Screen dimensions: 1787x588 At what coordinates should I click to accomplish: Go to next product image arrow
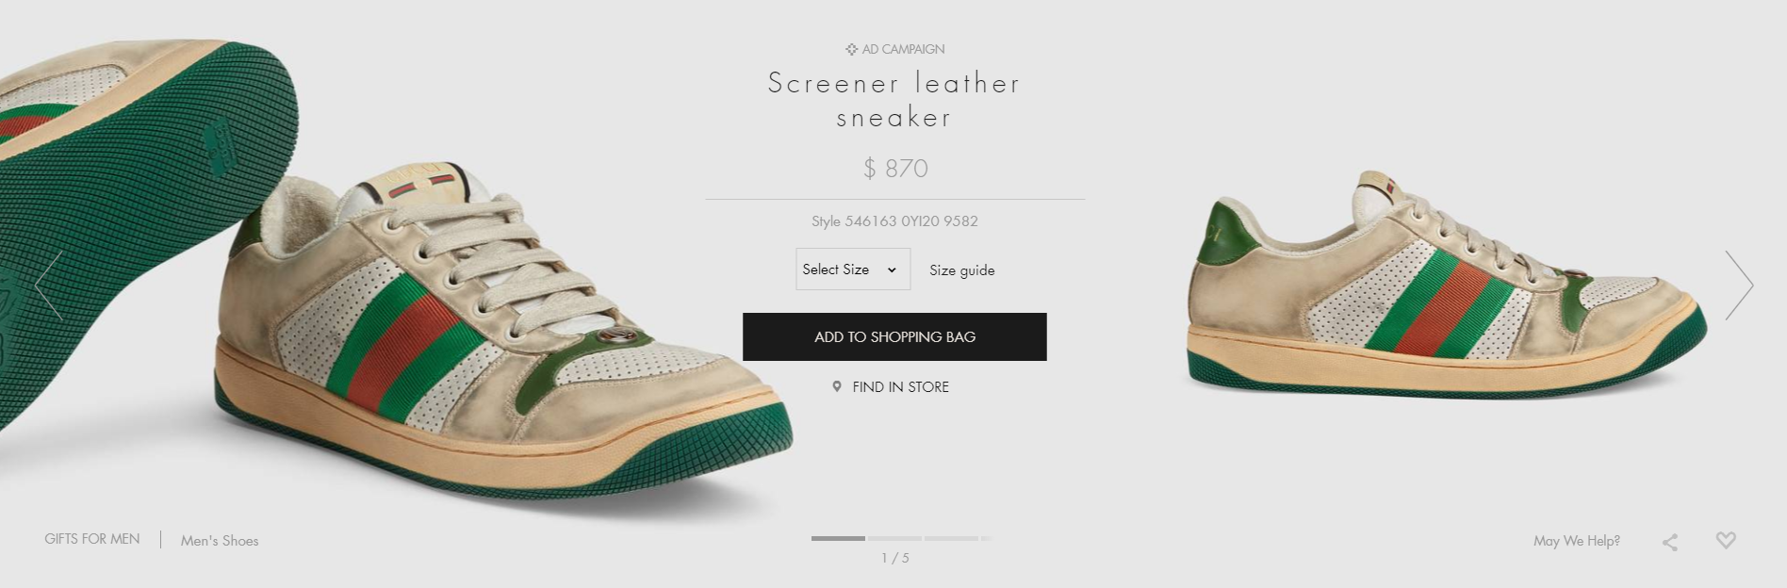pos(1739,285)
